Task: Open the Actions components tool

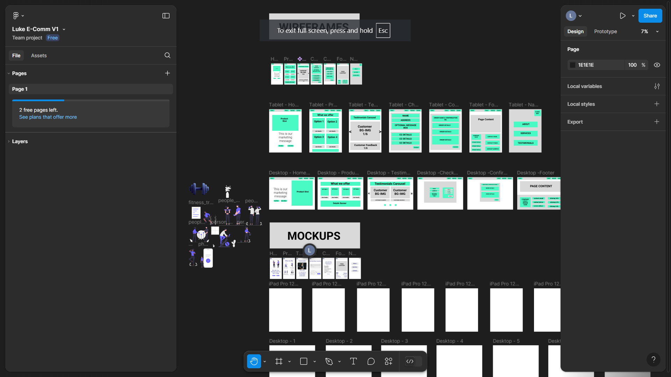Action: click(x=389, y=361)
